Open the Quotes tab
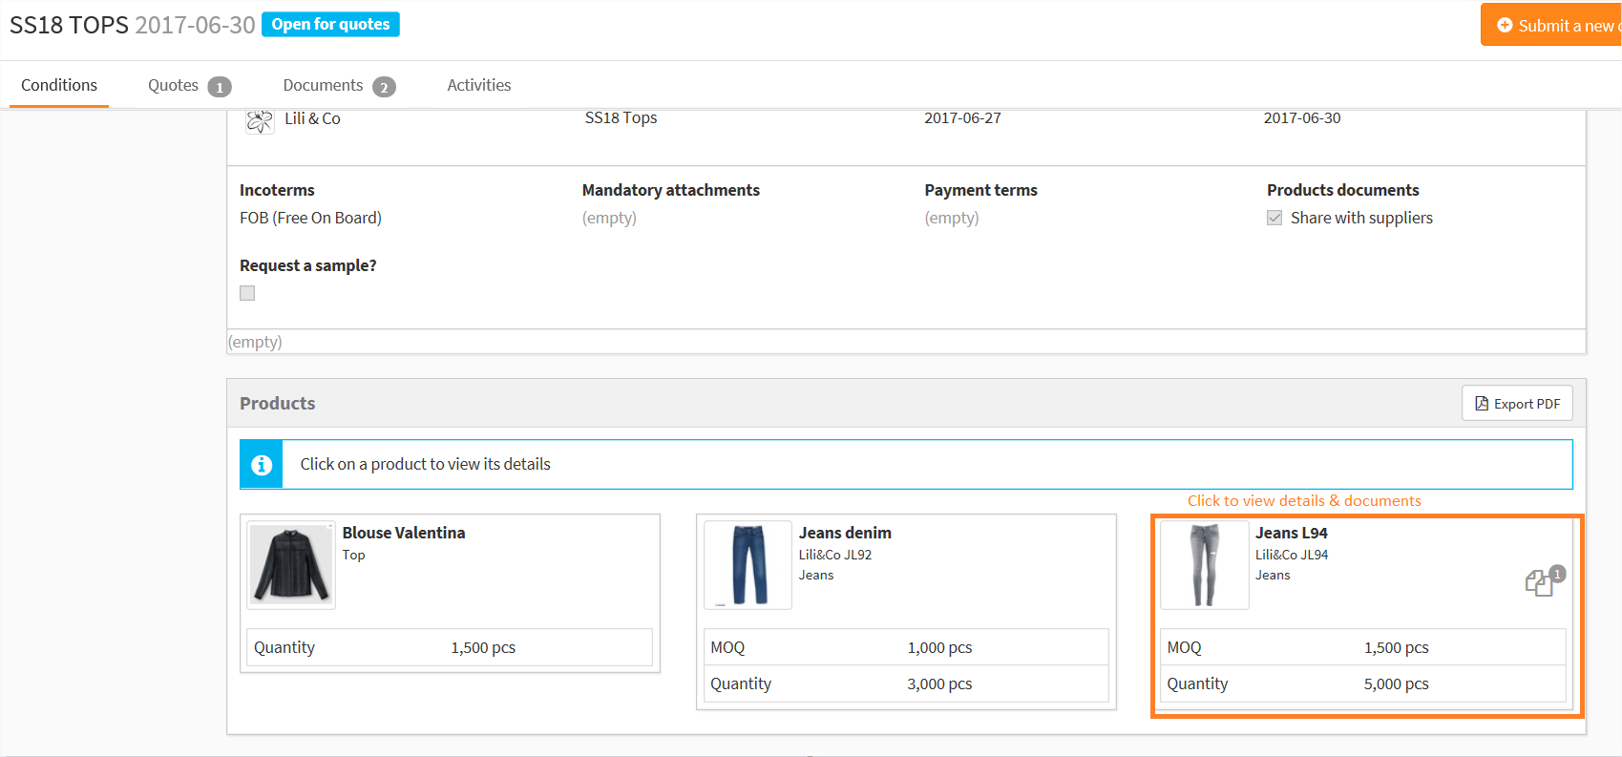This screenshot has height=757, width=1622. [173, 85]
